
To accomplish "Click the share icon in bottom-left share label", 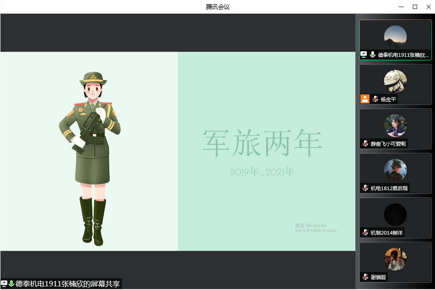I will 4,284.
